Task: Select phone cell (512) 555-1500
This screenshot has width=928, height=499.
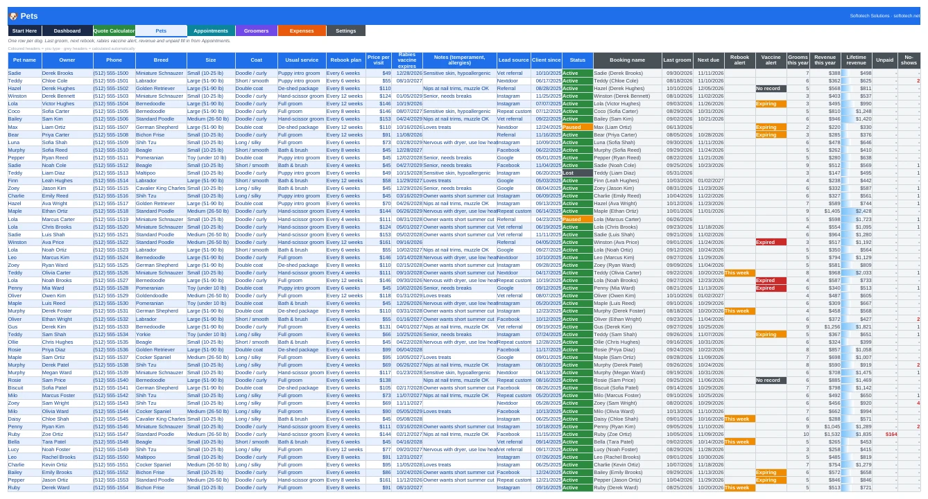Action: (x=114, y=73)
